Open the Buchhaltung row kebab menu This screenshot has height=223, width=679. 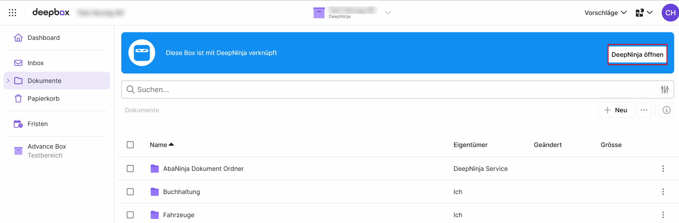(x=663, y=192)
